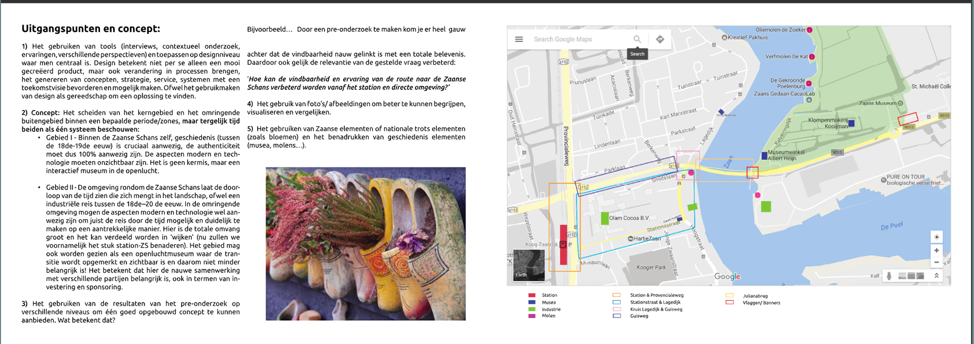Click the magenta Molen legend swatch
Screen dimensions: 974x344
pyautogui.click(x=532, y=316)
